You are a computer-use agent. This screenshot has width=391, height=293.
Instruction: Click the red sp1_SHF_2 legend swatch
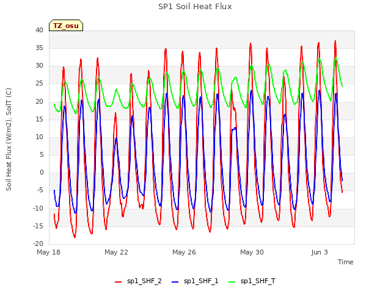pos(118,282)
